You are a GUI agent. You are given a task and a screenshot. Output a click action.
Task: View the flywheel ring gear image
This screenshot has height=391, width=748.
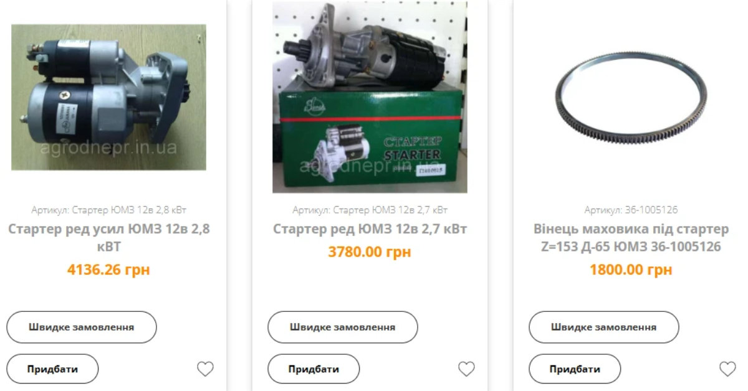click(631, 97)
